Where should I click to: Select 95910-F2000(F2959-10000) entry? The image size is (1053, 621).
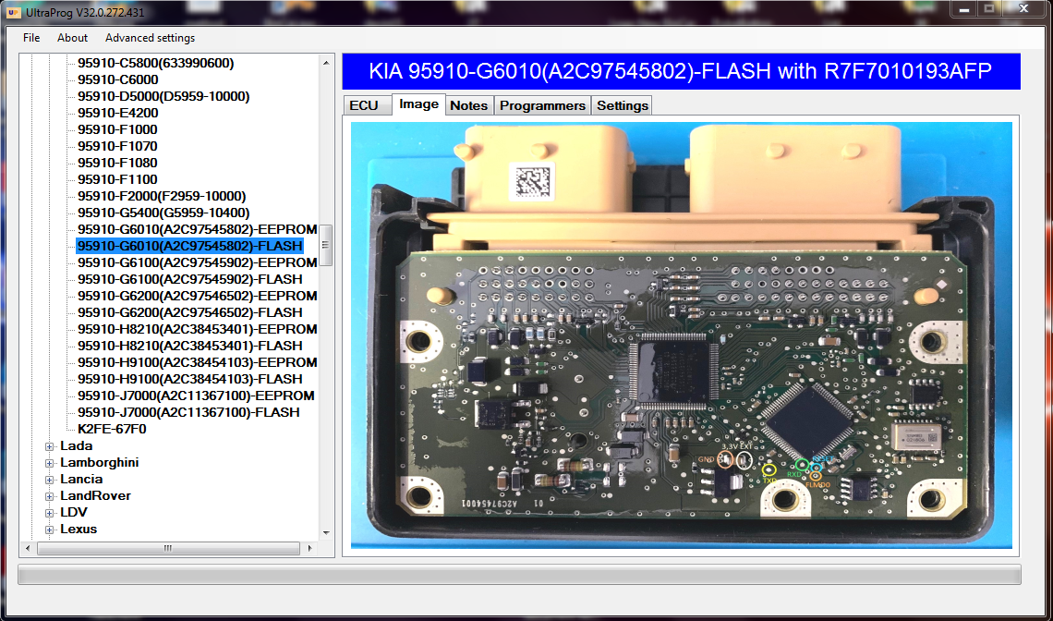(x=162, y=196)
